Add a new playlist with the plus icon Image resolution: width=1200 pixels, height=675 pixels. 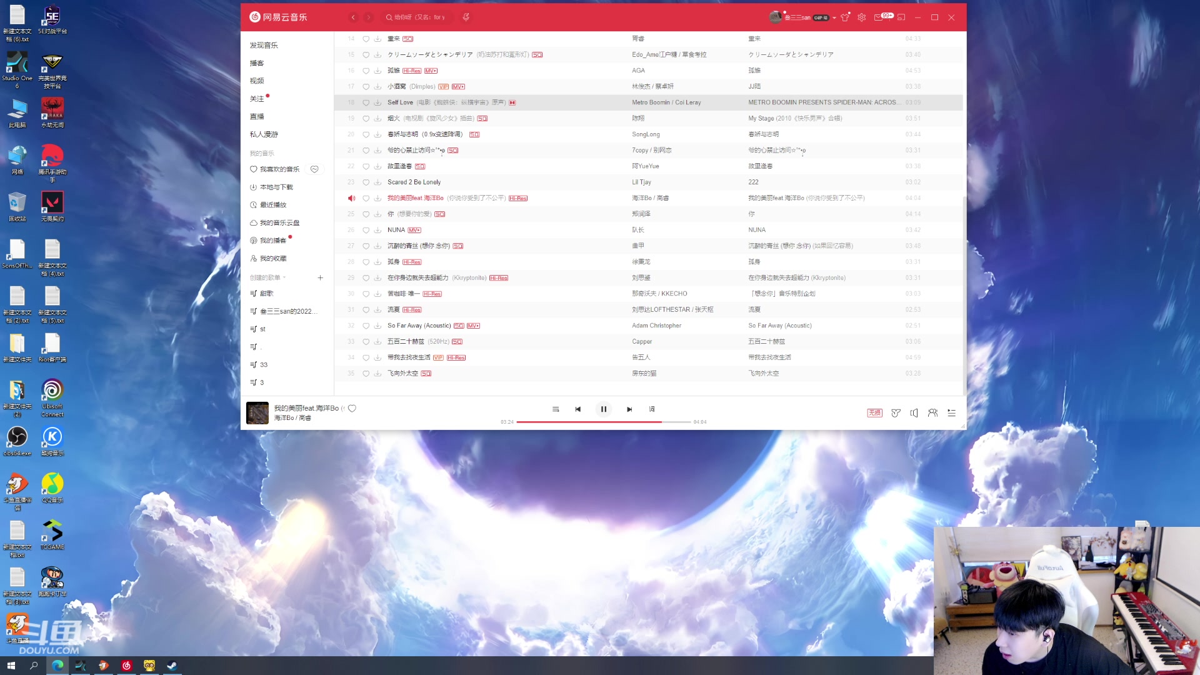click(x=321, y=277)
